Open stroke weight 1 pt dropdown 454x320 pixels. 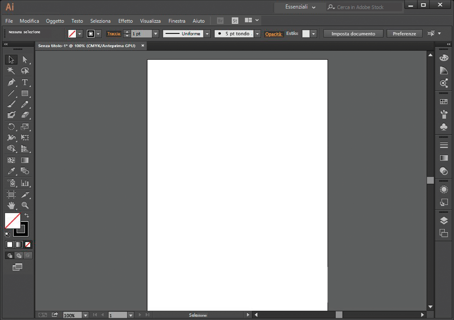point(156,34)
